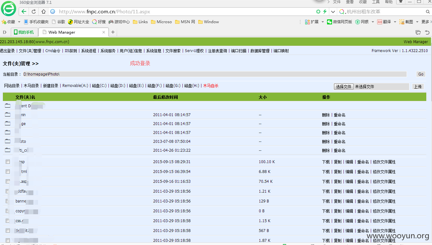Open the Links bookmark folder

click(x=140, y=22)
